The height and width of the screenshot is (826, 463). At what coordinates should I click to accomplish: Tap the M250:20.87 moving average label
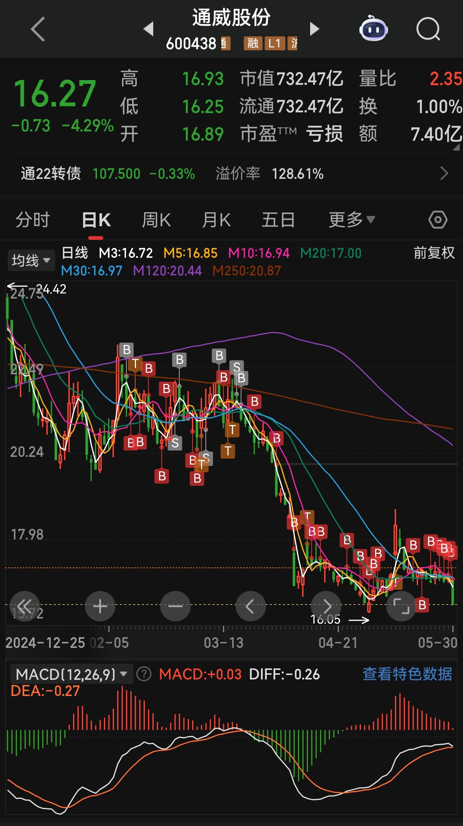tap(247, 271)
